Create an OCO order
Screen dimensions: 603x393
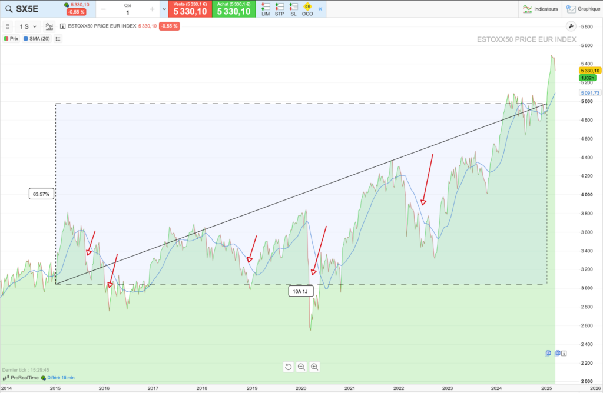coord(307,9)
